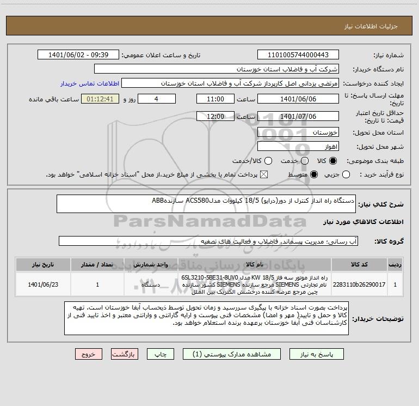Image resolution: width=419 pixels, height=406 pixels.
Task: Select the خدمت radio button
Action: (305, 161)
